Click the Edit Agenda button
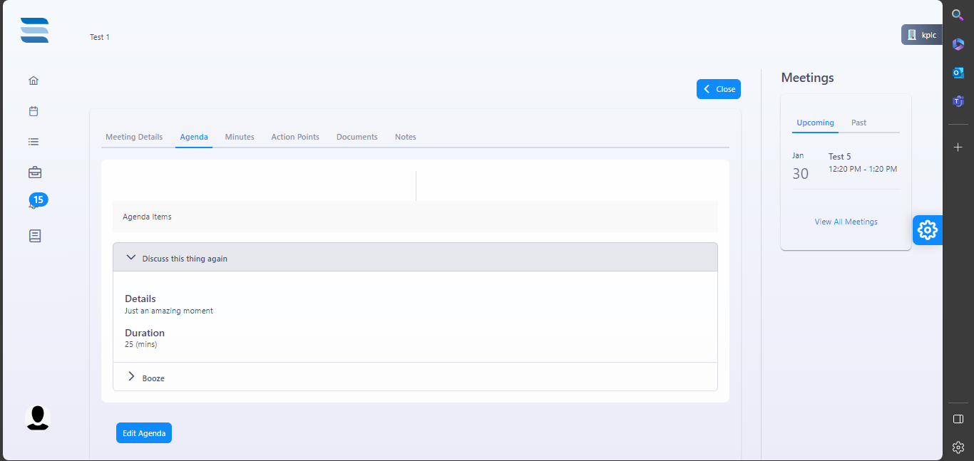This screenshot has width=974, height=461. 144,433
